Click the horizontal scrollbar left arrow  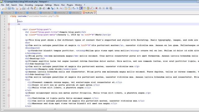pyautogui.click(x=2, y=109)
